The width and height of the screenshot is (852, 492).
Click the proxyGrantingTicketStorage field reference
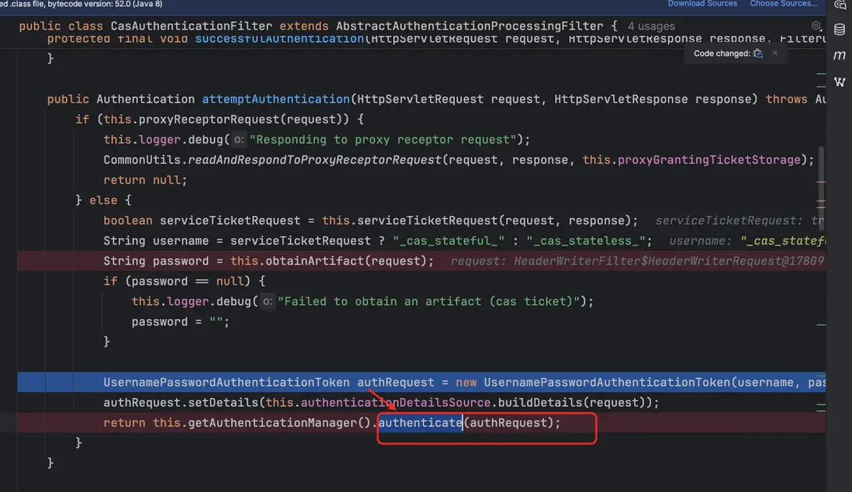(709, 160)
